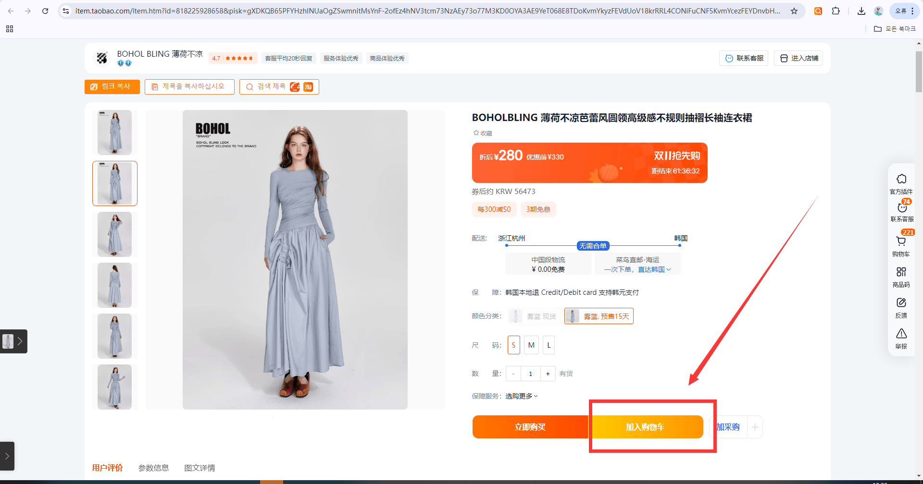
Task: Click the 加入购物车 button
Action: click(x=646, y=427)
